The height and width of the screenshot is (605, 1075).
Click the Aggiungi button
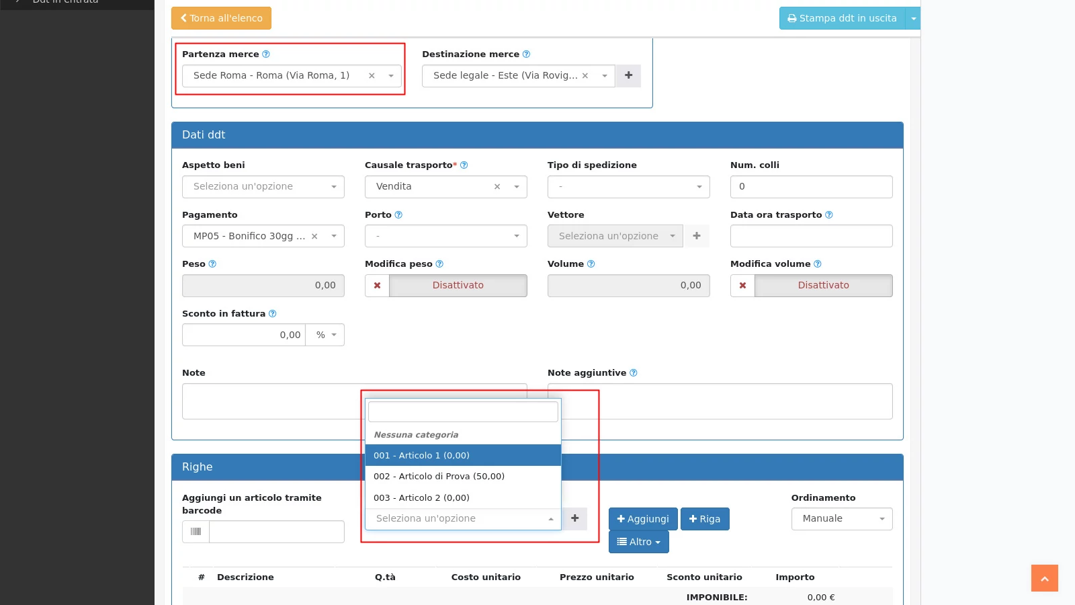pos(643,519)
